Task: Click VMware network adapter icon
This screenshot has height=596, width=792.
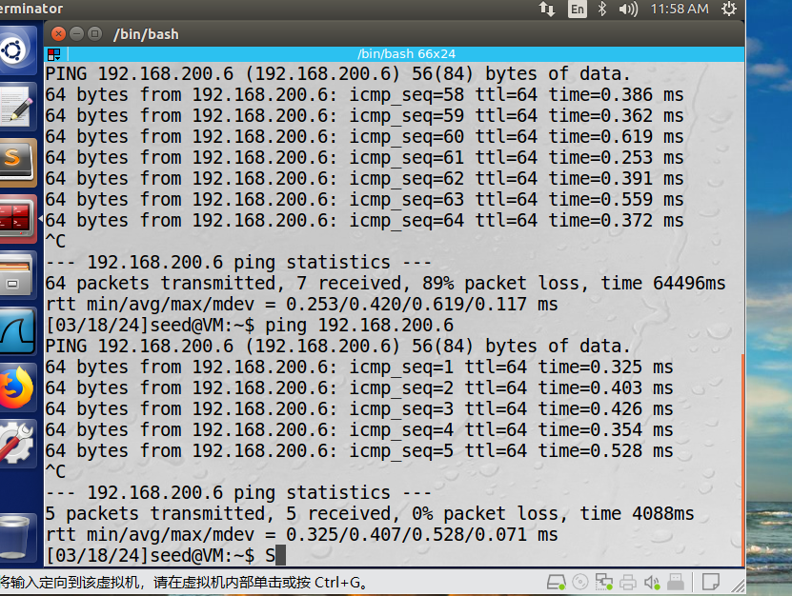Action: pyautogui.click(x=603, y=583)
